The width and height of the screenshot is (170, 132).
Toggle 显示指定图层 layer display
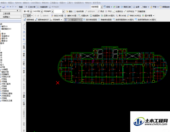click(90, 20)
